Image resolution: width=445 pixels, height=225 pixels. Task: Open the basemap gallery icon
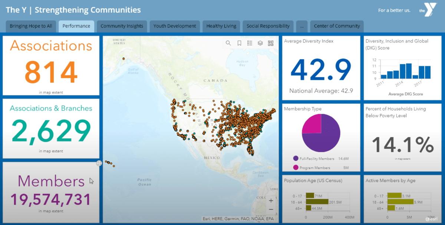click(x=271, y=43)
